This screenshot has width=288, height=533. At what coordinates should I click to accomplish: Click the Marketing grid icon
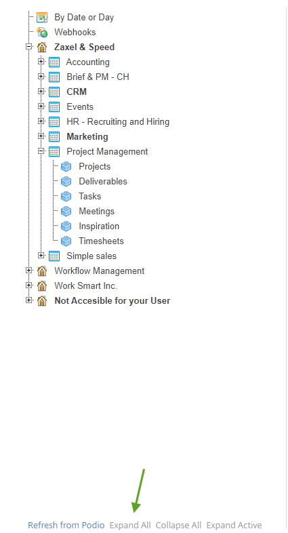point(54,137)
